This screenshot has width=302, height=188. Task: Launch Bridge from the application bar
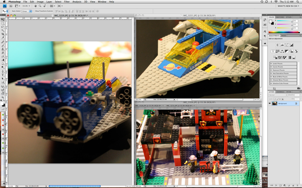(x=11, y=6)
